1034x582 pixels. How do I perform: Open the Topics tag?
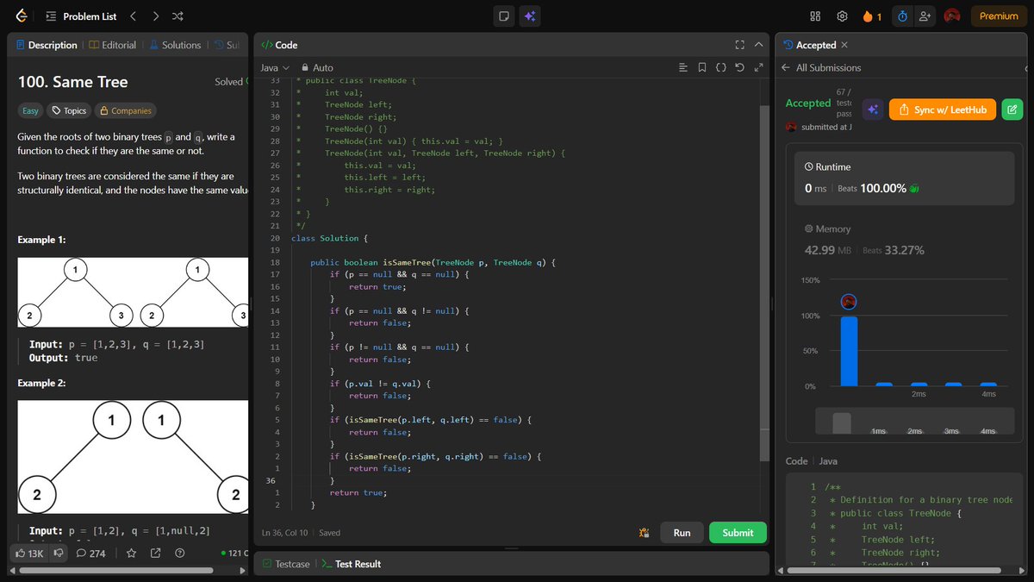pos(69,110)
